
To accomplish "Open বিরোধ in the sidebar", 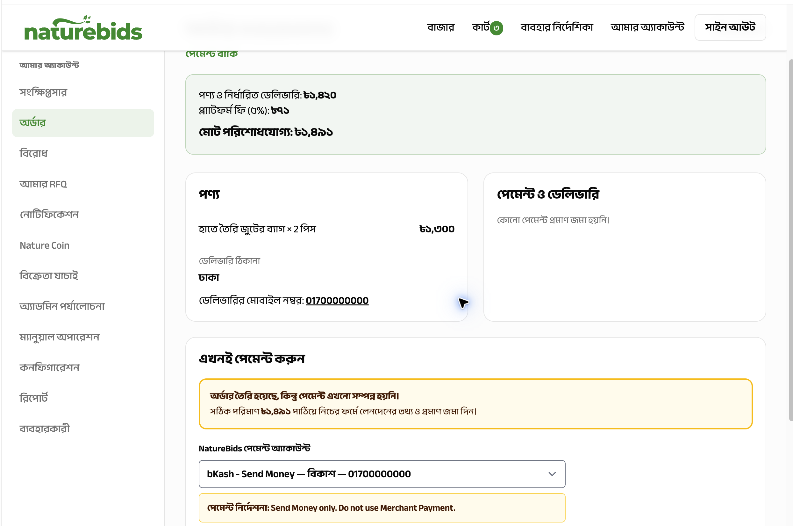I will click(83, 153).
